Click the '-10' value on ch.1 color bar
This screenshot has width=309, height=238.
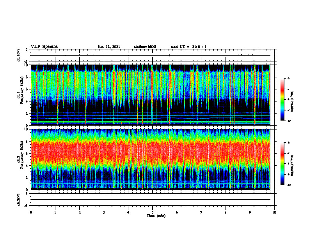[289, 121]
